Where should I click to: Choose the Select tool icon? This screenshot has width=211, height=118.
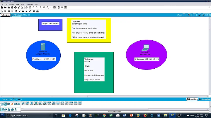pyautogui.click(x=2, y=11)
